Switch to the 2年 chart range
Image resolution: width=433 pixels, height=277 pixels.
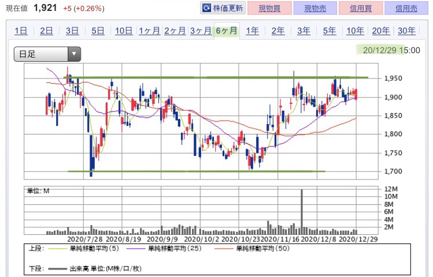[x=278, y=31]
